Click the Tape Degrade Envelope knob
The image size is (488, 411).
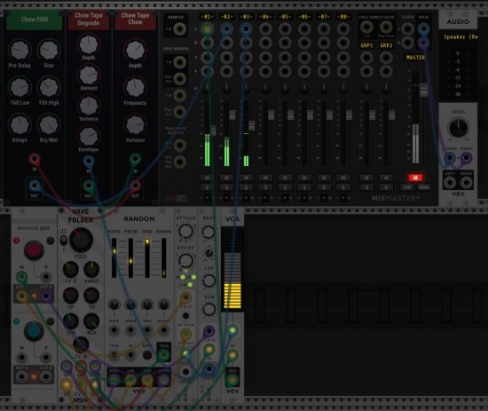click(89, 136)
